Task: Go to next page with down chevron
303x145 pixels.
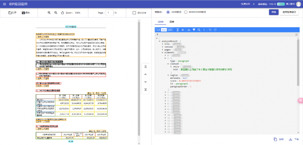Action: (145, 82)
